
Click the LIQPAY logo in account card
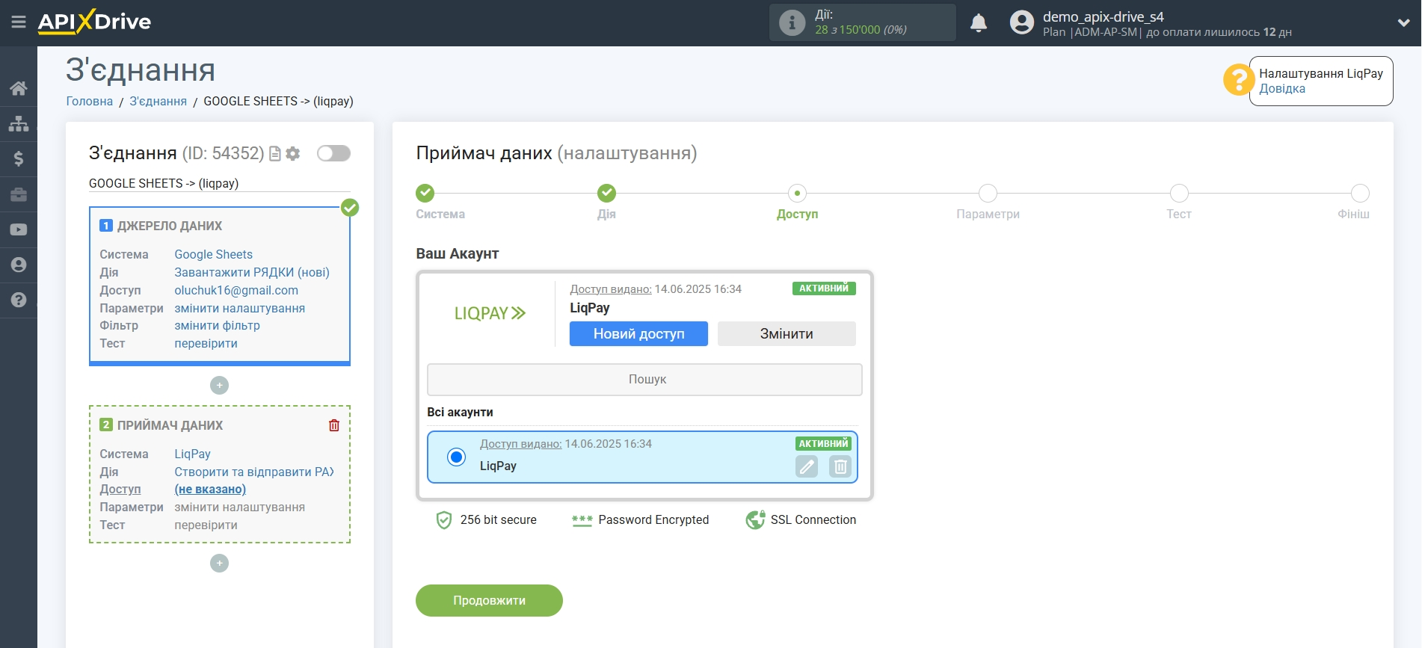click(x=490, y=313)
